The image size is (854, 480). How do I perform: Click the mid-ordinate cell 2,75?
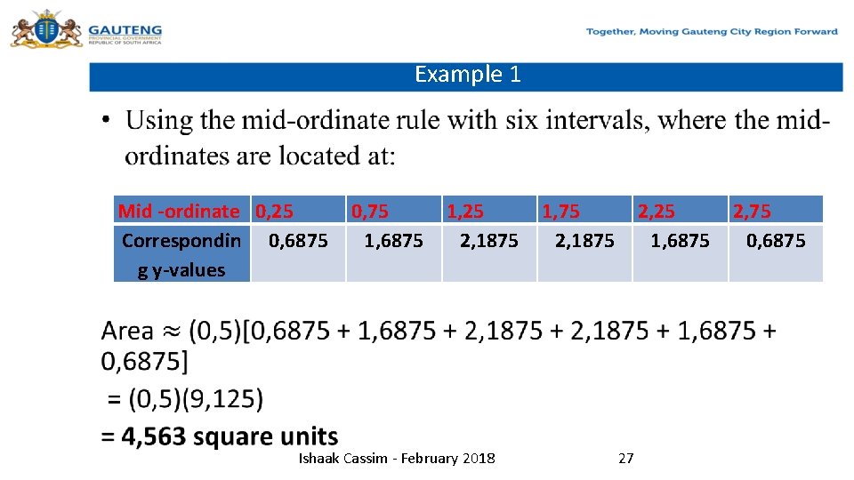776,210
